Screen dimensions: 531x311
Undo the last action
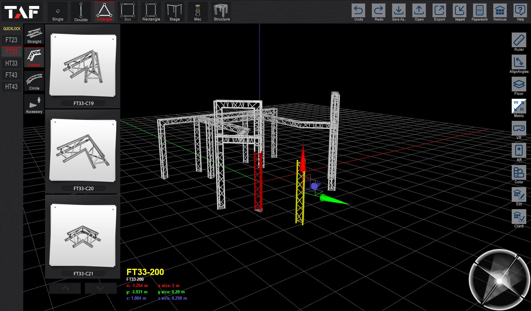point(358,12)
